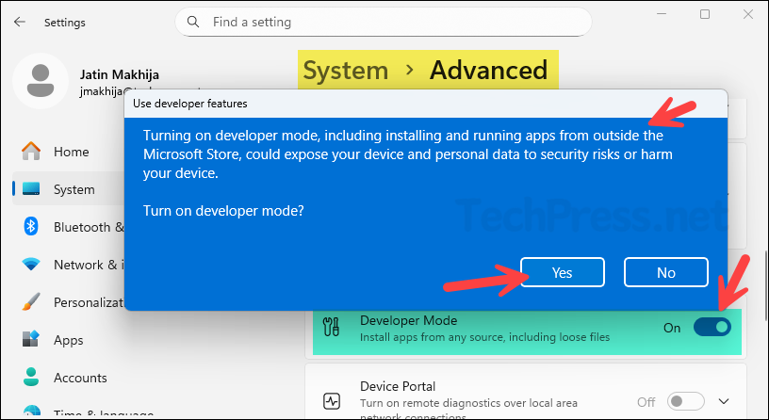Click the Device Portal row title

pos(398,386)
